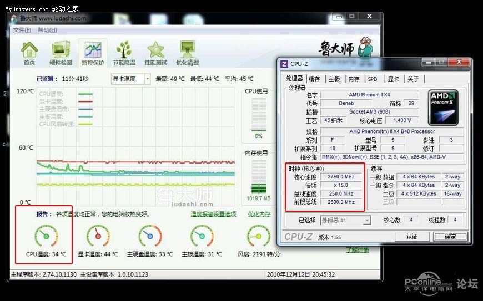The image size is (483, 301).
Task: Click the 250.0 MHz bus speed value
Action: pyautogui.click(x=341, y=193)
